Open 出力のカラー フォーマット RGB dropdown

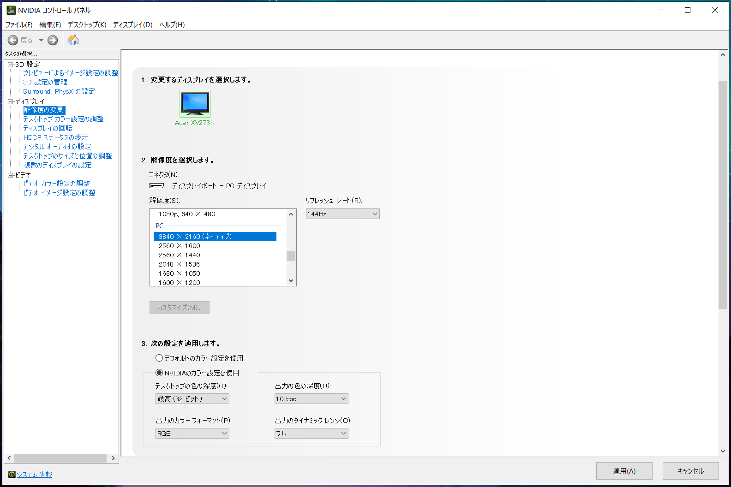[x=192, y=434]
